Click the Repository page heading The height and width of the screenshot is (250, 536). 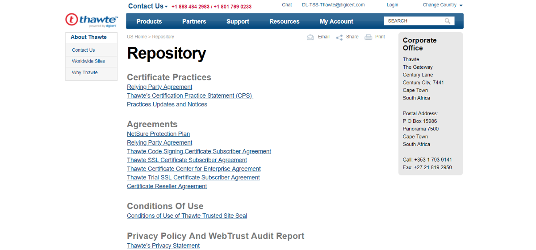pos(166,53)
